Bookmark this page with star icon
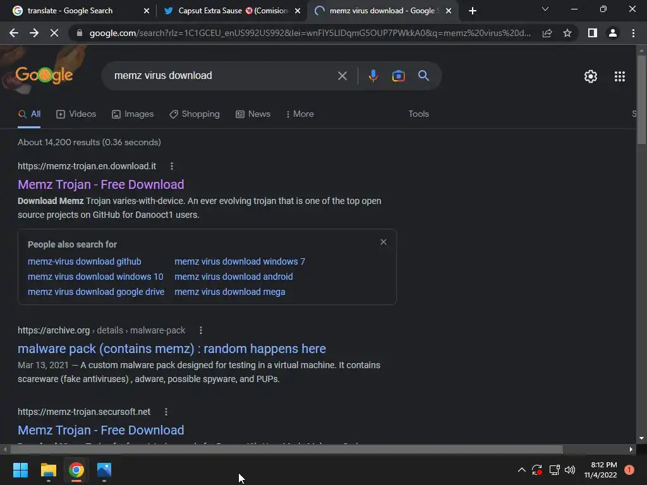Image resolution: width=647 pixels, height=485 pixels. 567,33
